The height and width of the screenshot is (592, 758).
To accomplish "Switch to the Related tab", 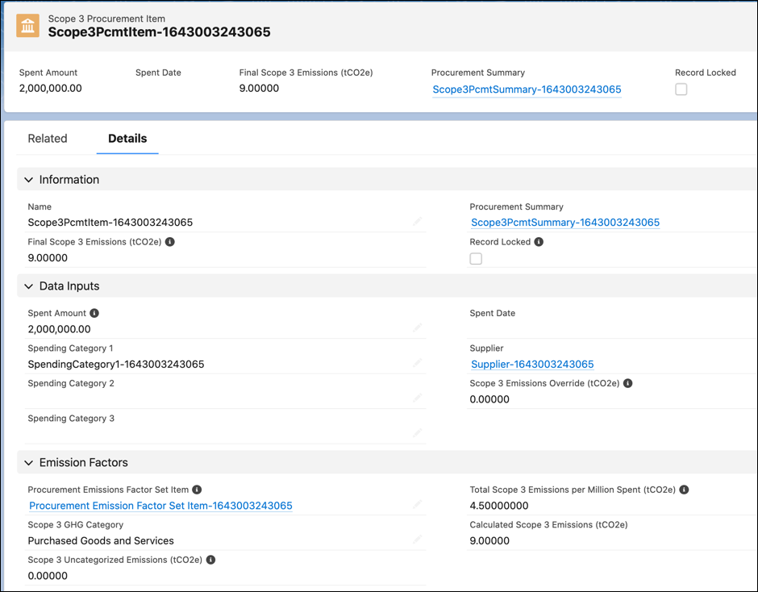I will pos(48,139).
